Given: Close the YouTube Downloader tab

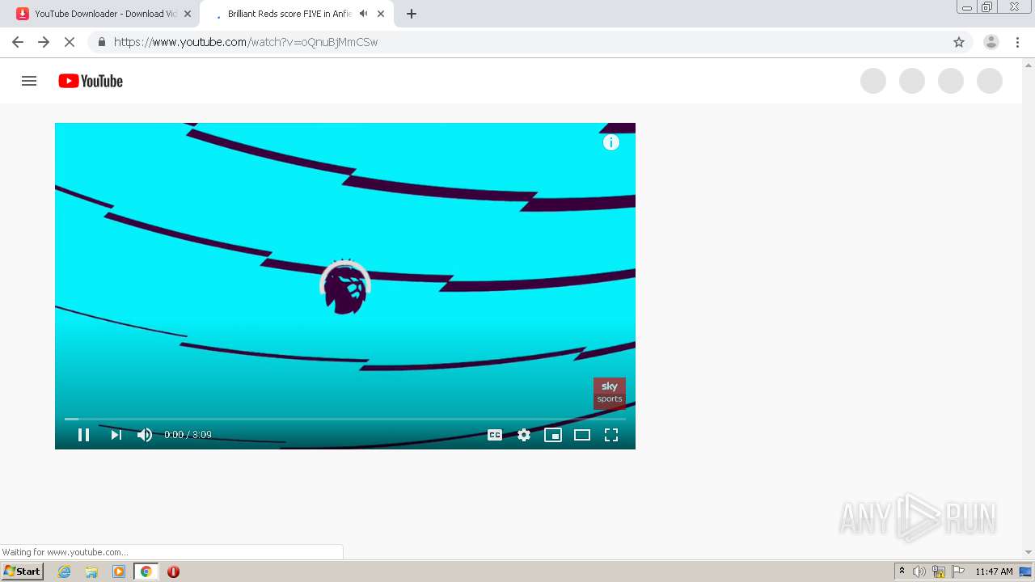Looking at the screenshot, I should pyautogui.click(x=188, y=14).
